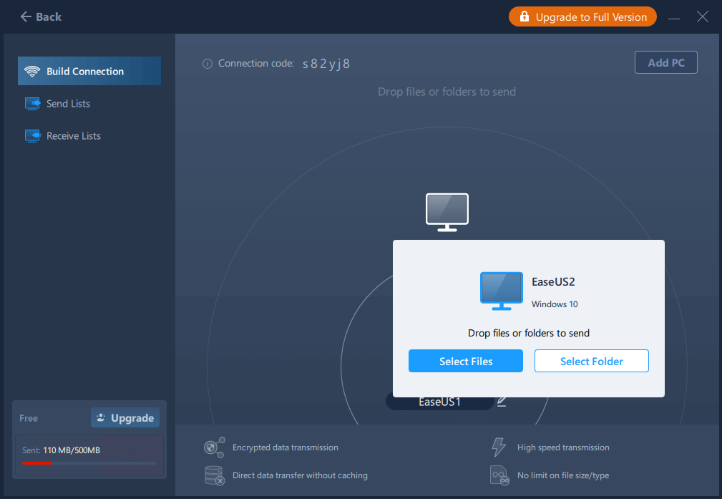Click the no-limit file size infinity icon
This screenshot has height=499, width=722.
(499, 475)
